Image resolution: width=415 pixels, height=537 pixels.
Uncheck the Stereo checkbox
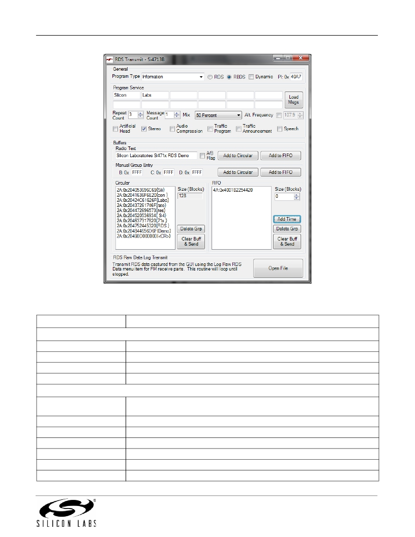point(144,129)
